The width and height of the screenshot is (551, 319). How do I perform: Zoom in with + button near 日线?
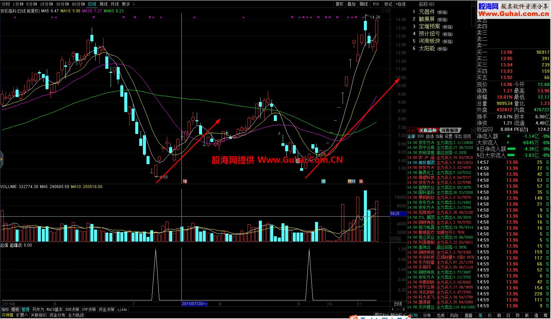pyautogui.click(x=392, y=309)
